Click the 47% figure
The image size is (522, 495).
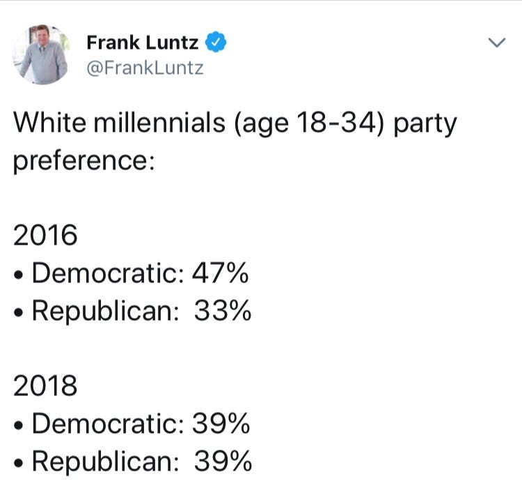tap(221, 273)
